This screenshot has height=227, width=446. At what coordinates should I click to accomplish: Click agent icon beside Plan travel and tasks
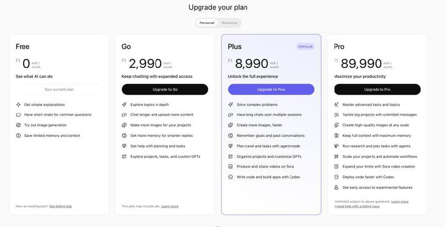(231, 146)
